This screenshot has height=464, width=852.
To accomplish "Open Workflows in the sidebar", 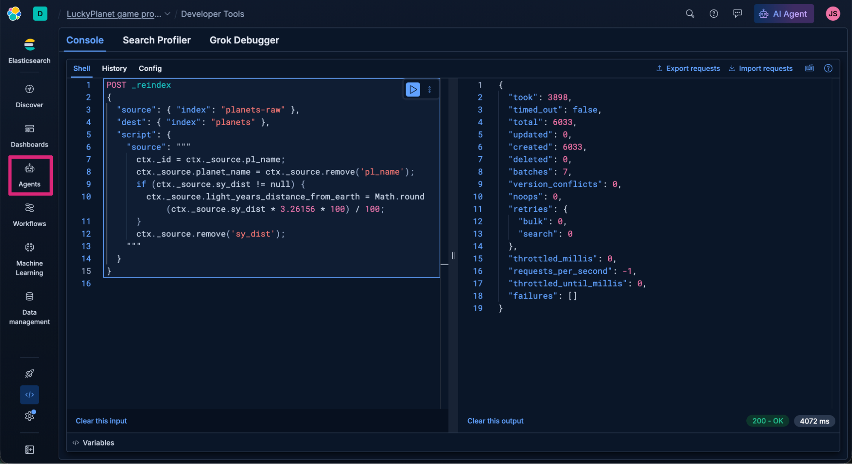I will click(x=29, y=215).
